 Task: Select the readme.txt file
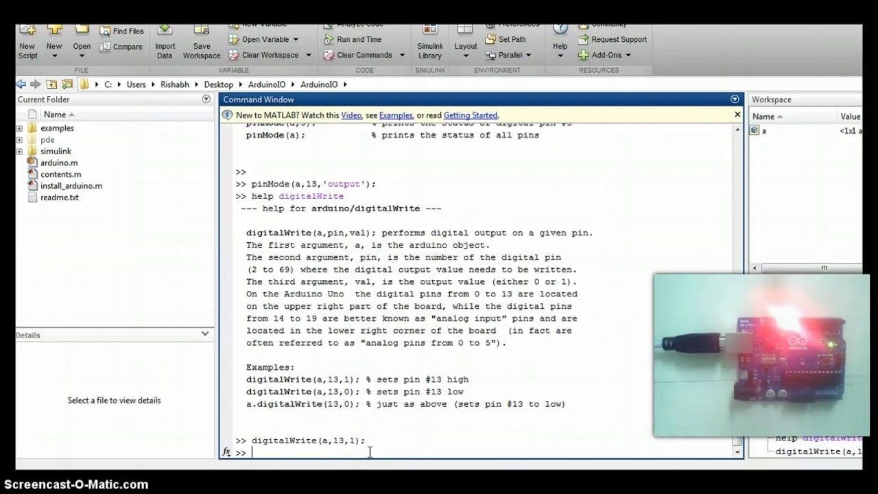pyautogui.click(x=60, y=197)
